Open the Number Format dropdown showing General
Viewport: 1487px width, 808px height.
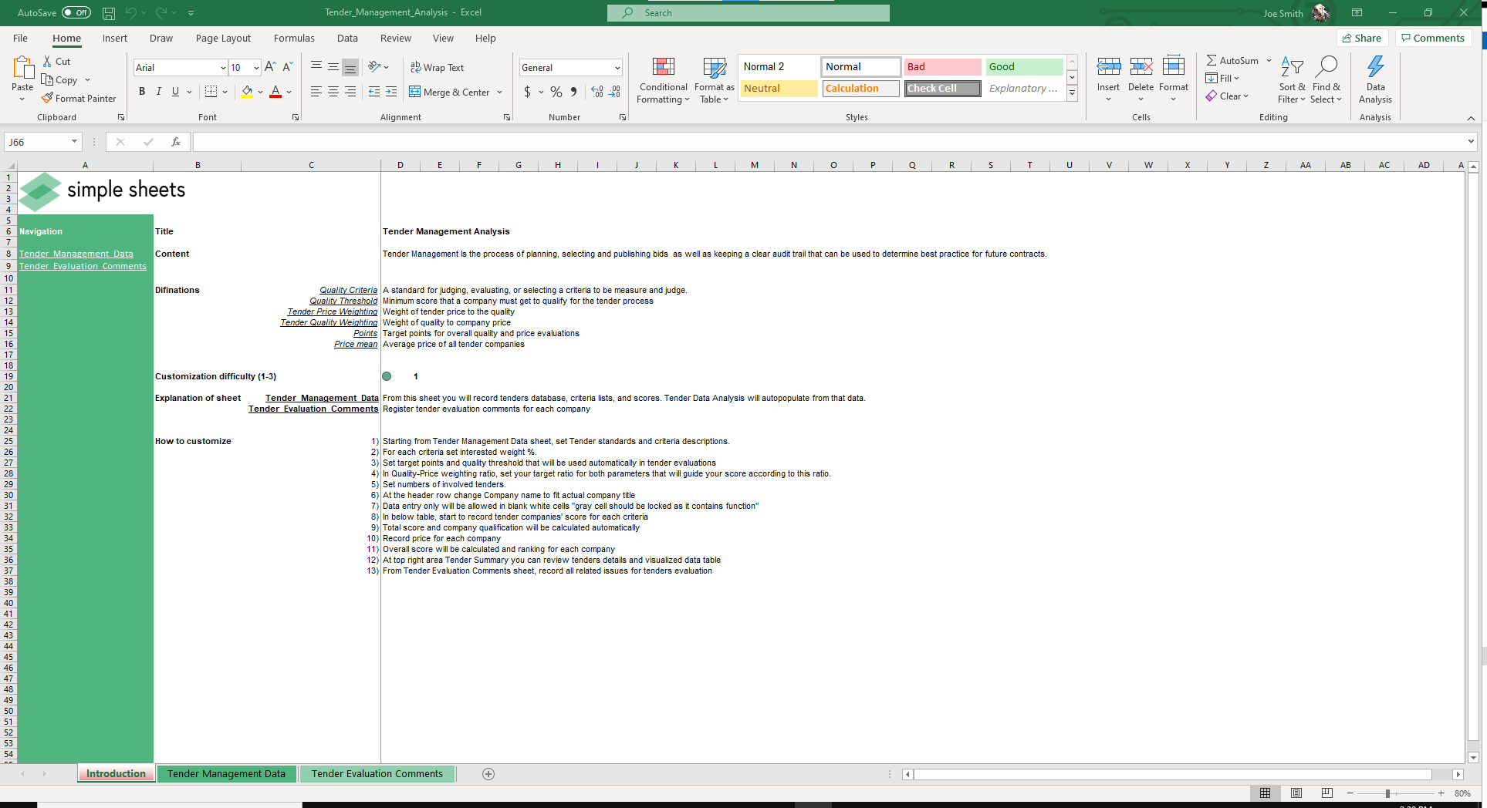point(617,68)
